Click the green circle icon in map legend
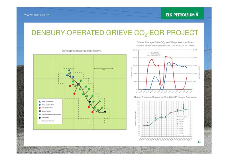This screenshot has width=228, height=161. (40, 115)
